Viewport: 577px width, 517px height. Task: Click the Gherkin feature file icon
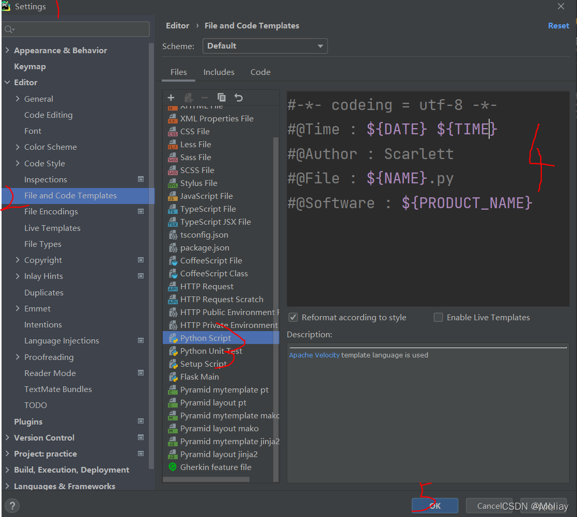pyautogui.click(x=173, y=467)
